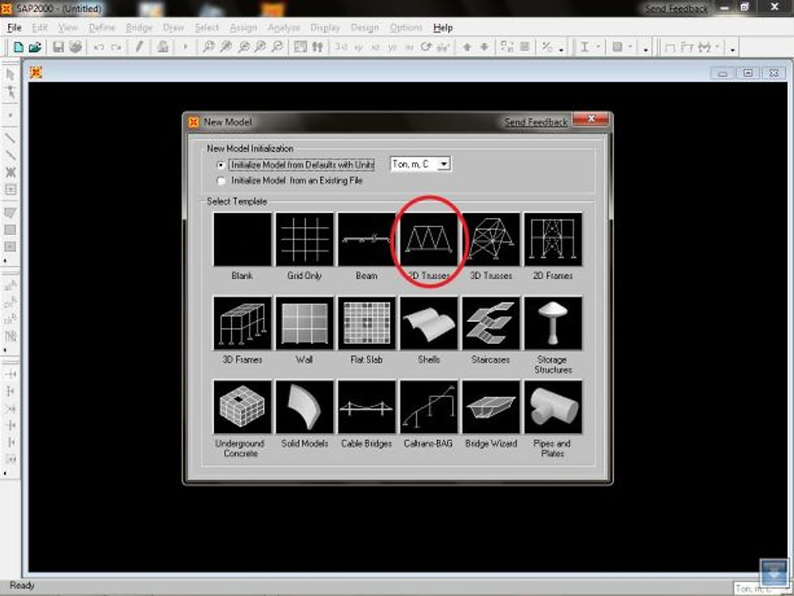Pick the Storage Structures template
The height and width of the screenshot is (596, 794).
pos(553,324)
